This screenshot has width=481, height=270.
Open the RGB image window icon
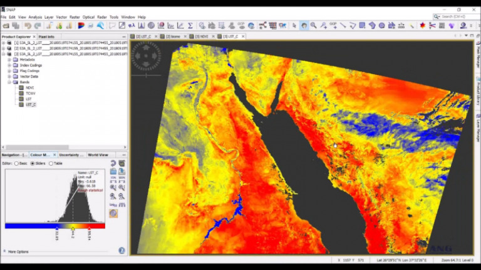click(81, 26)
